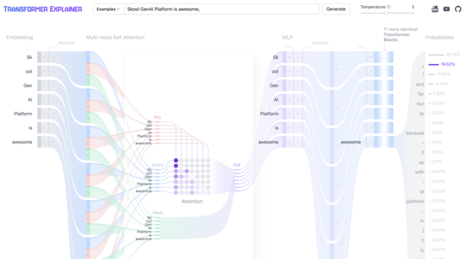Click 'because' in the Probabilities list
The height and width of the screenshot is (259, 471).
click(x=415, y=133)
